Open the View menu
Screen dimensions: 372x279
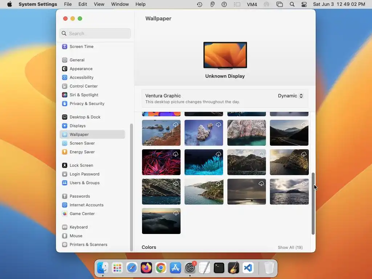pyautogui.click(x=99, y=4)
